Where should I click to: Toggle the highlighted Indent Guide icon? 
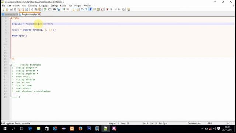pos(90,10)
